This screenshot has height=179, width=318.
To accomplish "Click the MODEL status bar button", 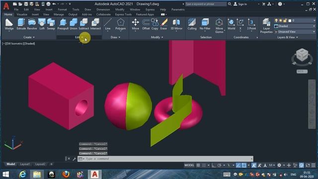I will click(x=189, y=166).
